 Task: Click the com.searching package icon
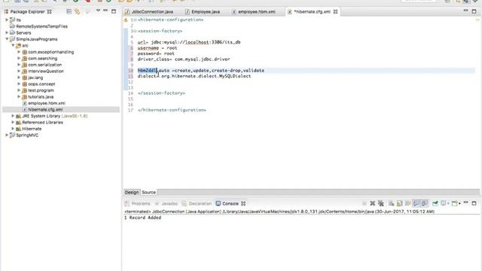pyautogui.click(x=25, y=59)
